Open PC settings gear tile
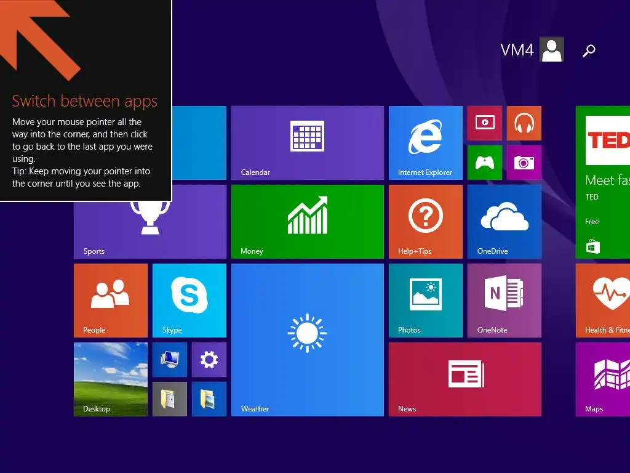Screen dimensions: 630x473 click(x=209, y=360)
